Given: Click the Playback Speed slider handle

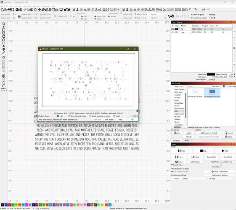Looking at the screenshot, I should (58, 116).
